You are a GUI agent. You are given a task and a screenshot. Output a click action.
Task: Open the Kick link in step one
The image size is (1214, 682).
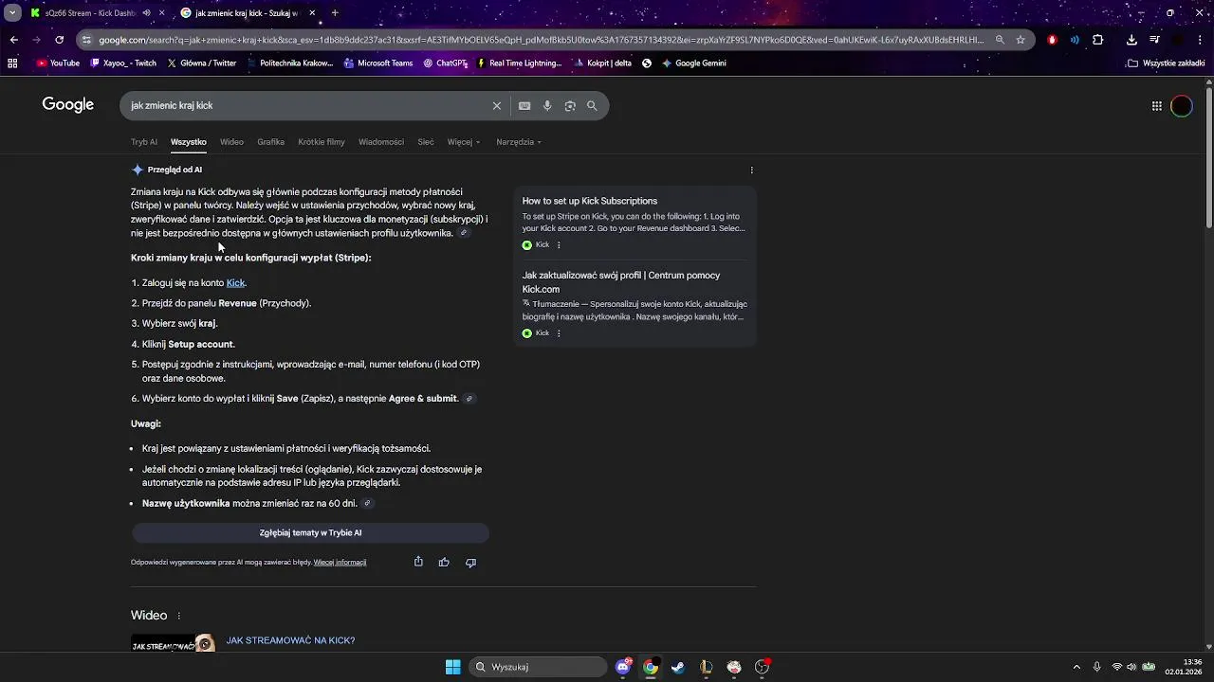235,283
